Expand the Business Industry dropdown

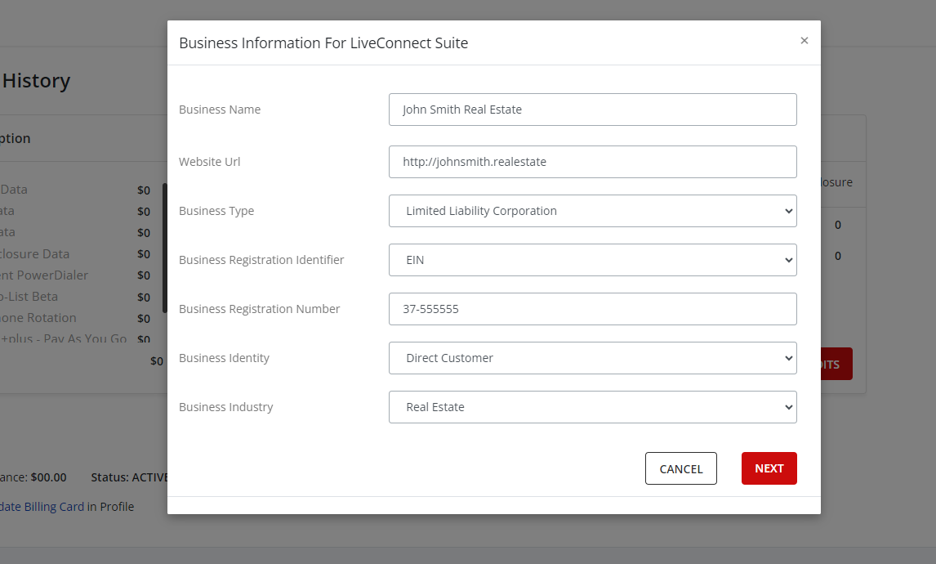pos(593,407)
